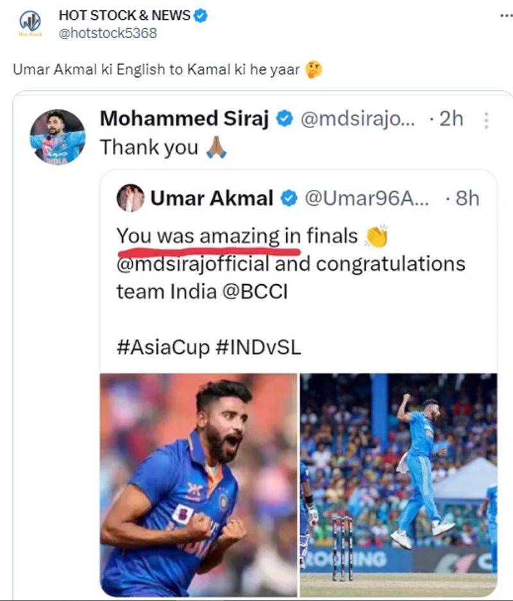Screen dimensions: 513x601
Task: Click verified badge beside Mohammed Siraj
Action: pos(285,119)
